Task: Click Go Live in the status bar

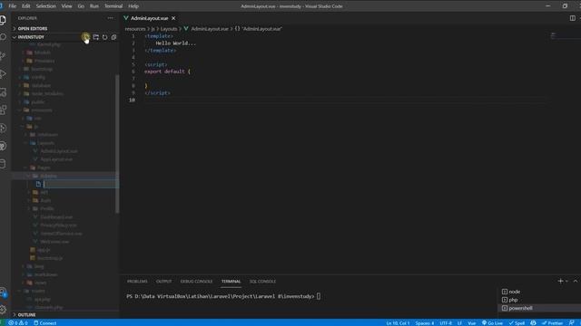Action: coord(492,322)
